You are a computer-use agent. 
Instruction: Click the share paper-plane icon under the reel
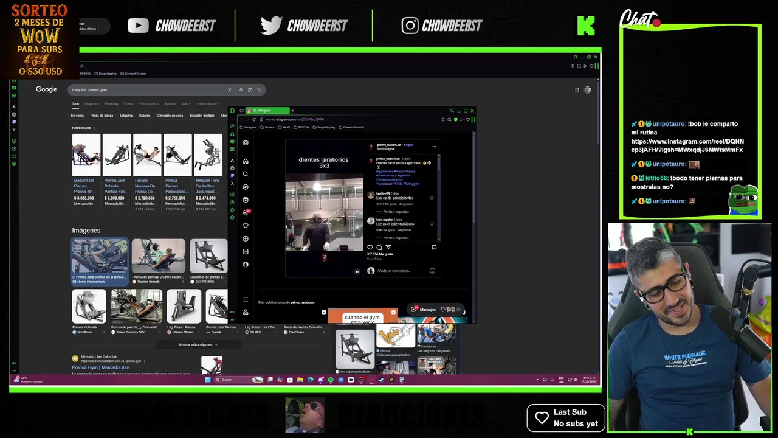coord(388,248)
